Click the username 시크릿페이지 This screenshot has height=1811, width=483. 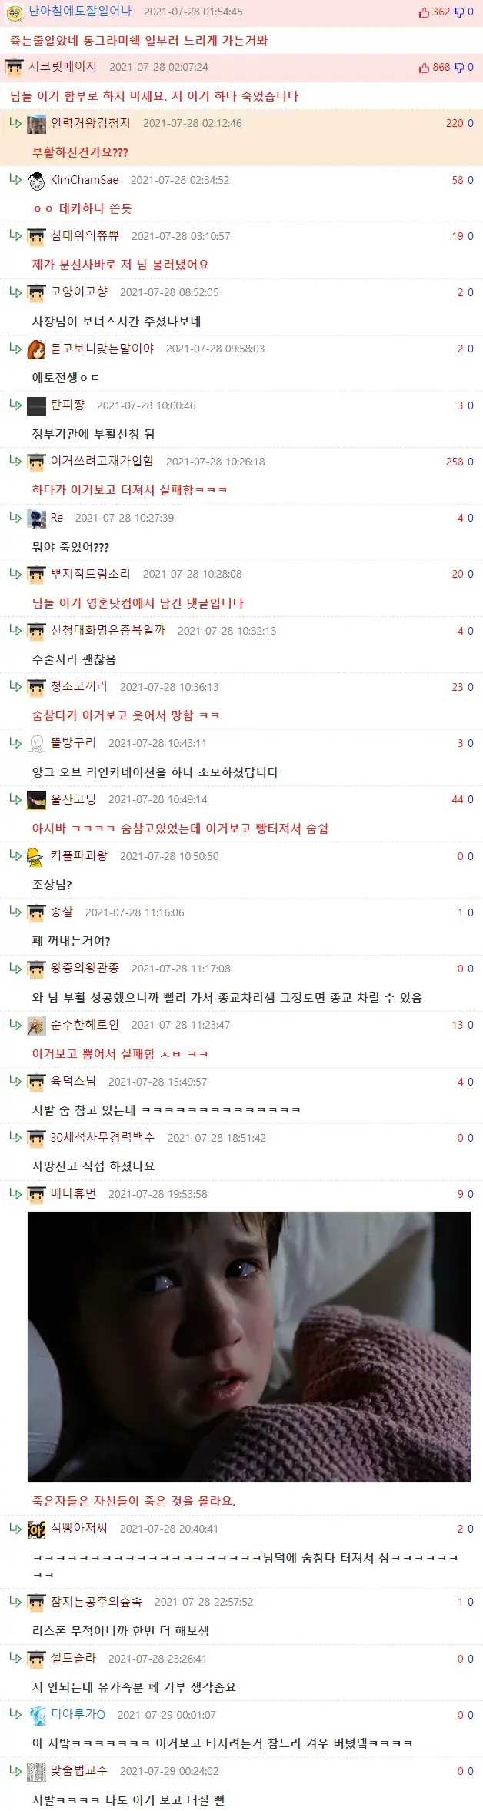pos(62,67)
